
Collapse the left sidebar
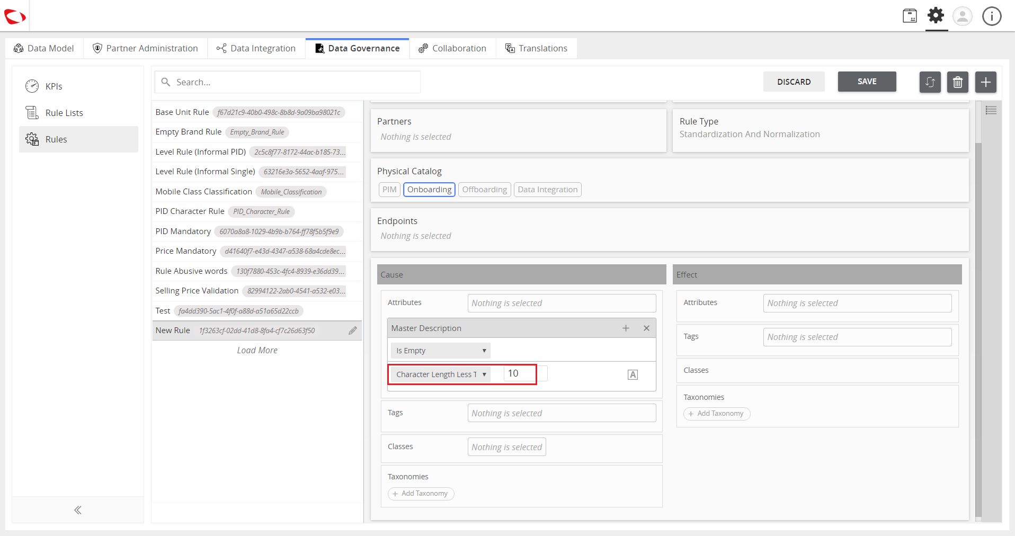pos(78,510)
